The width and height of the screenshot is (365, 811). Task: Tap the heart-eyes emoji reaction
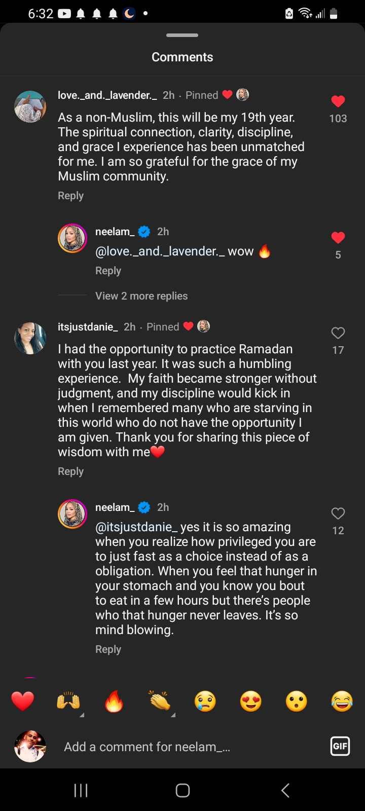[251, 702]
